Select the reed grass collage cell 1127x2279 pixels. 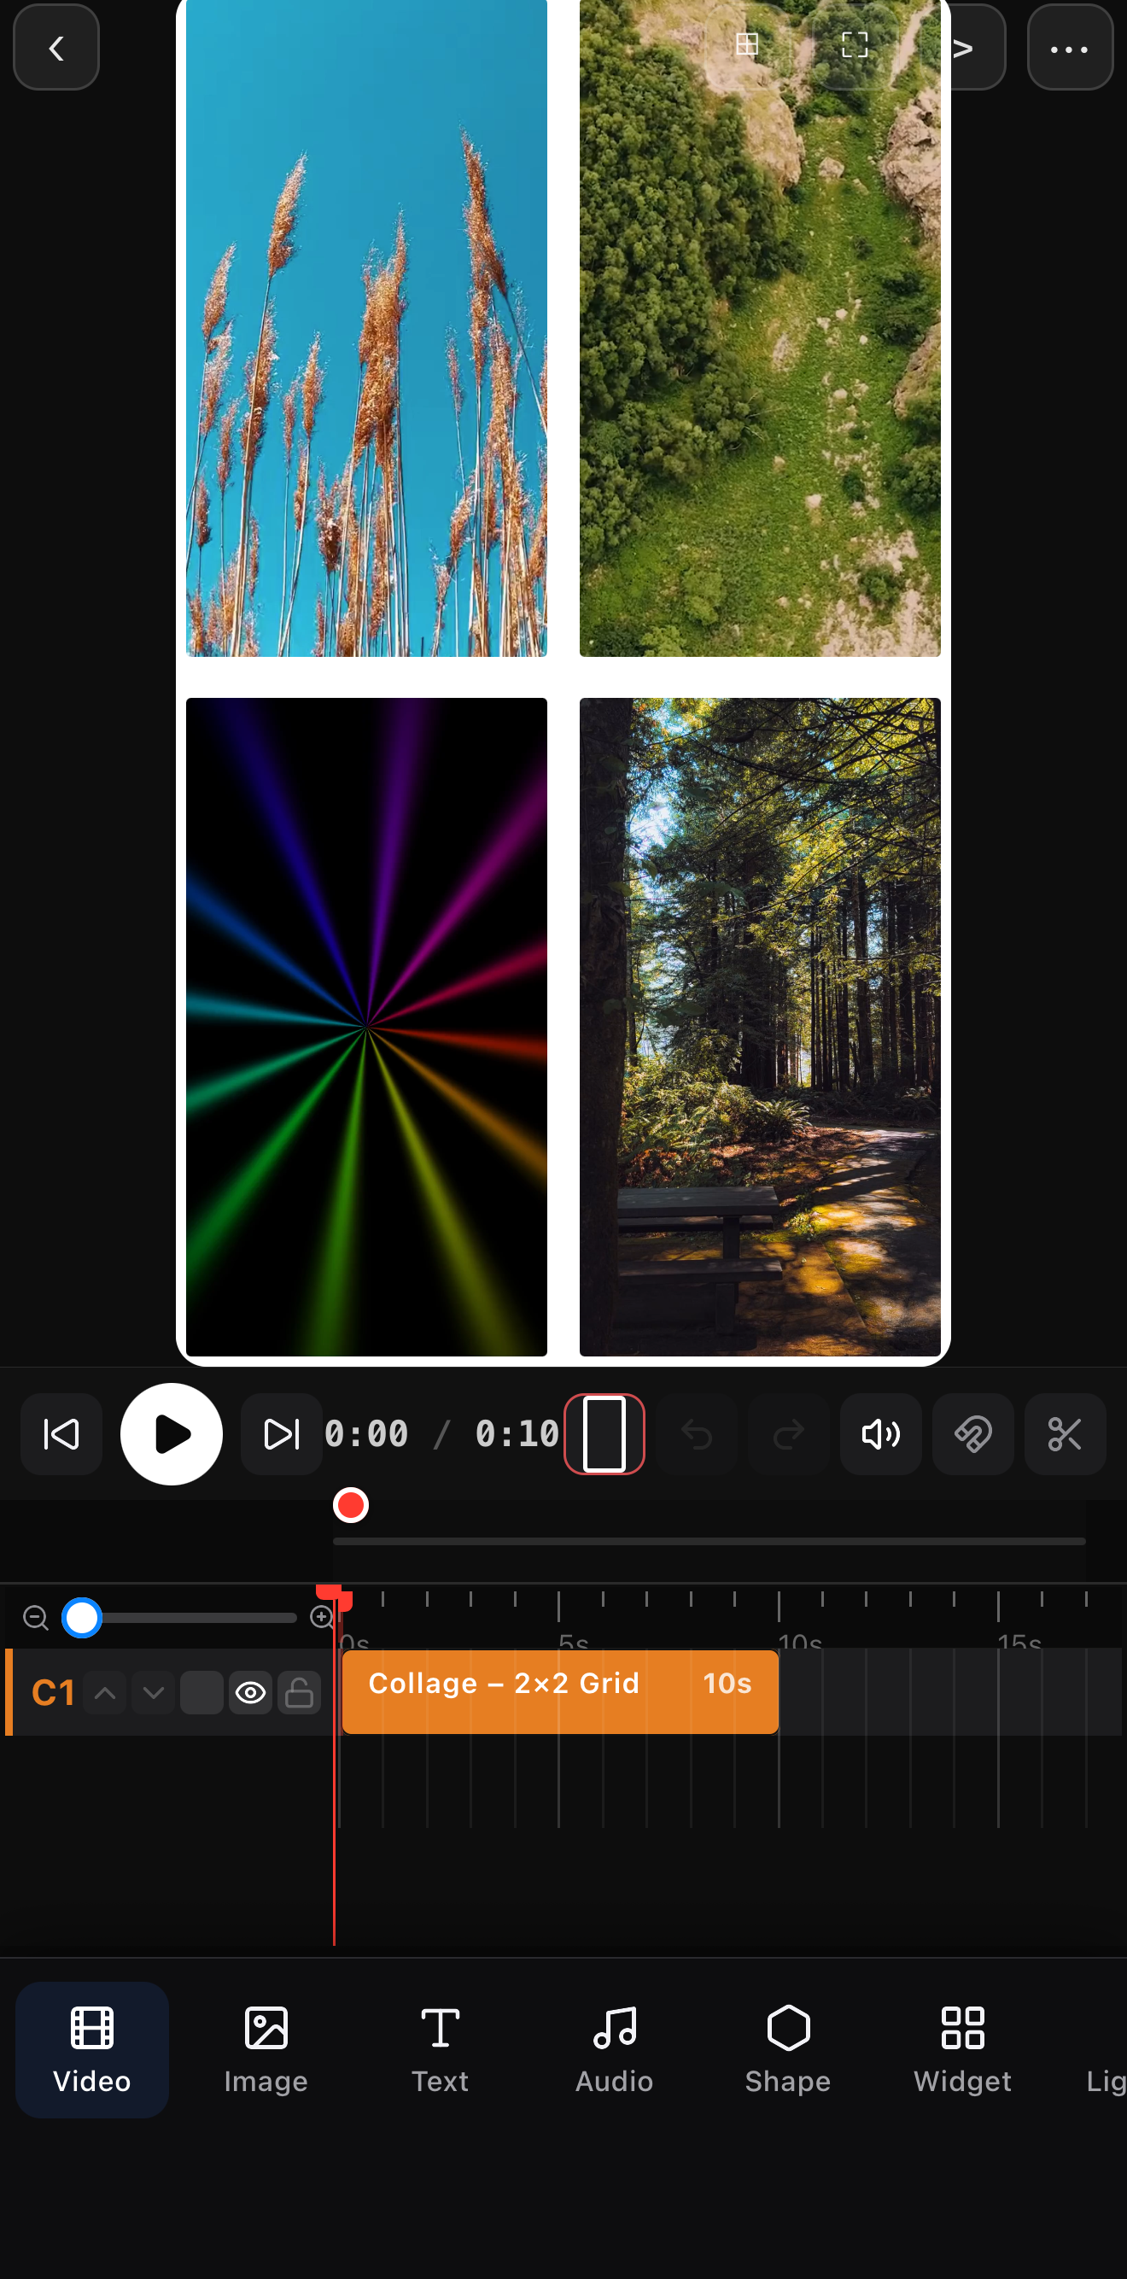[x=366, y=328]
